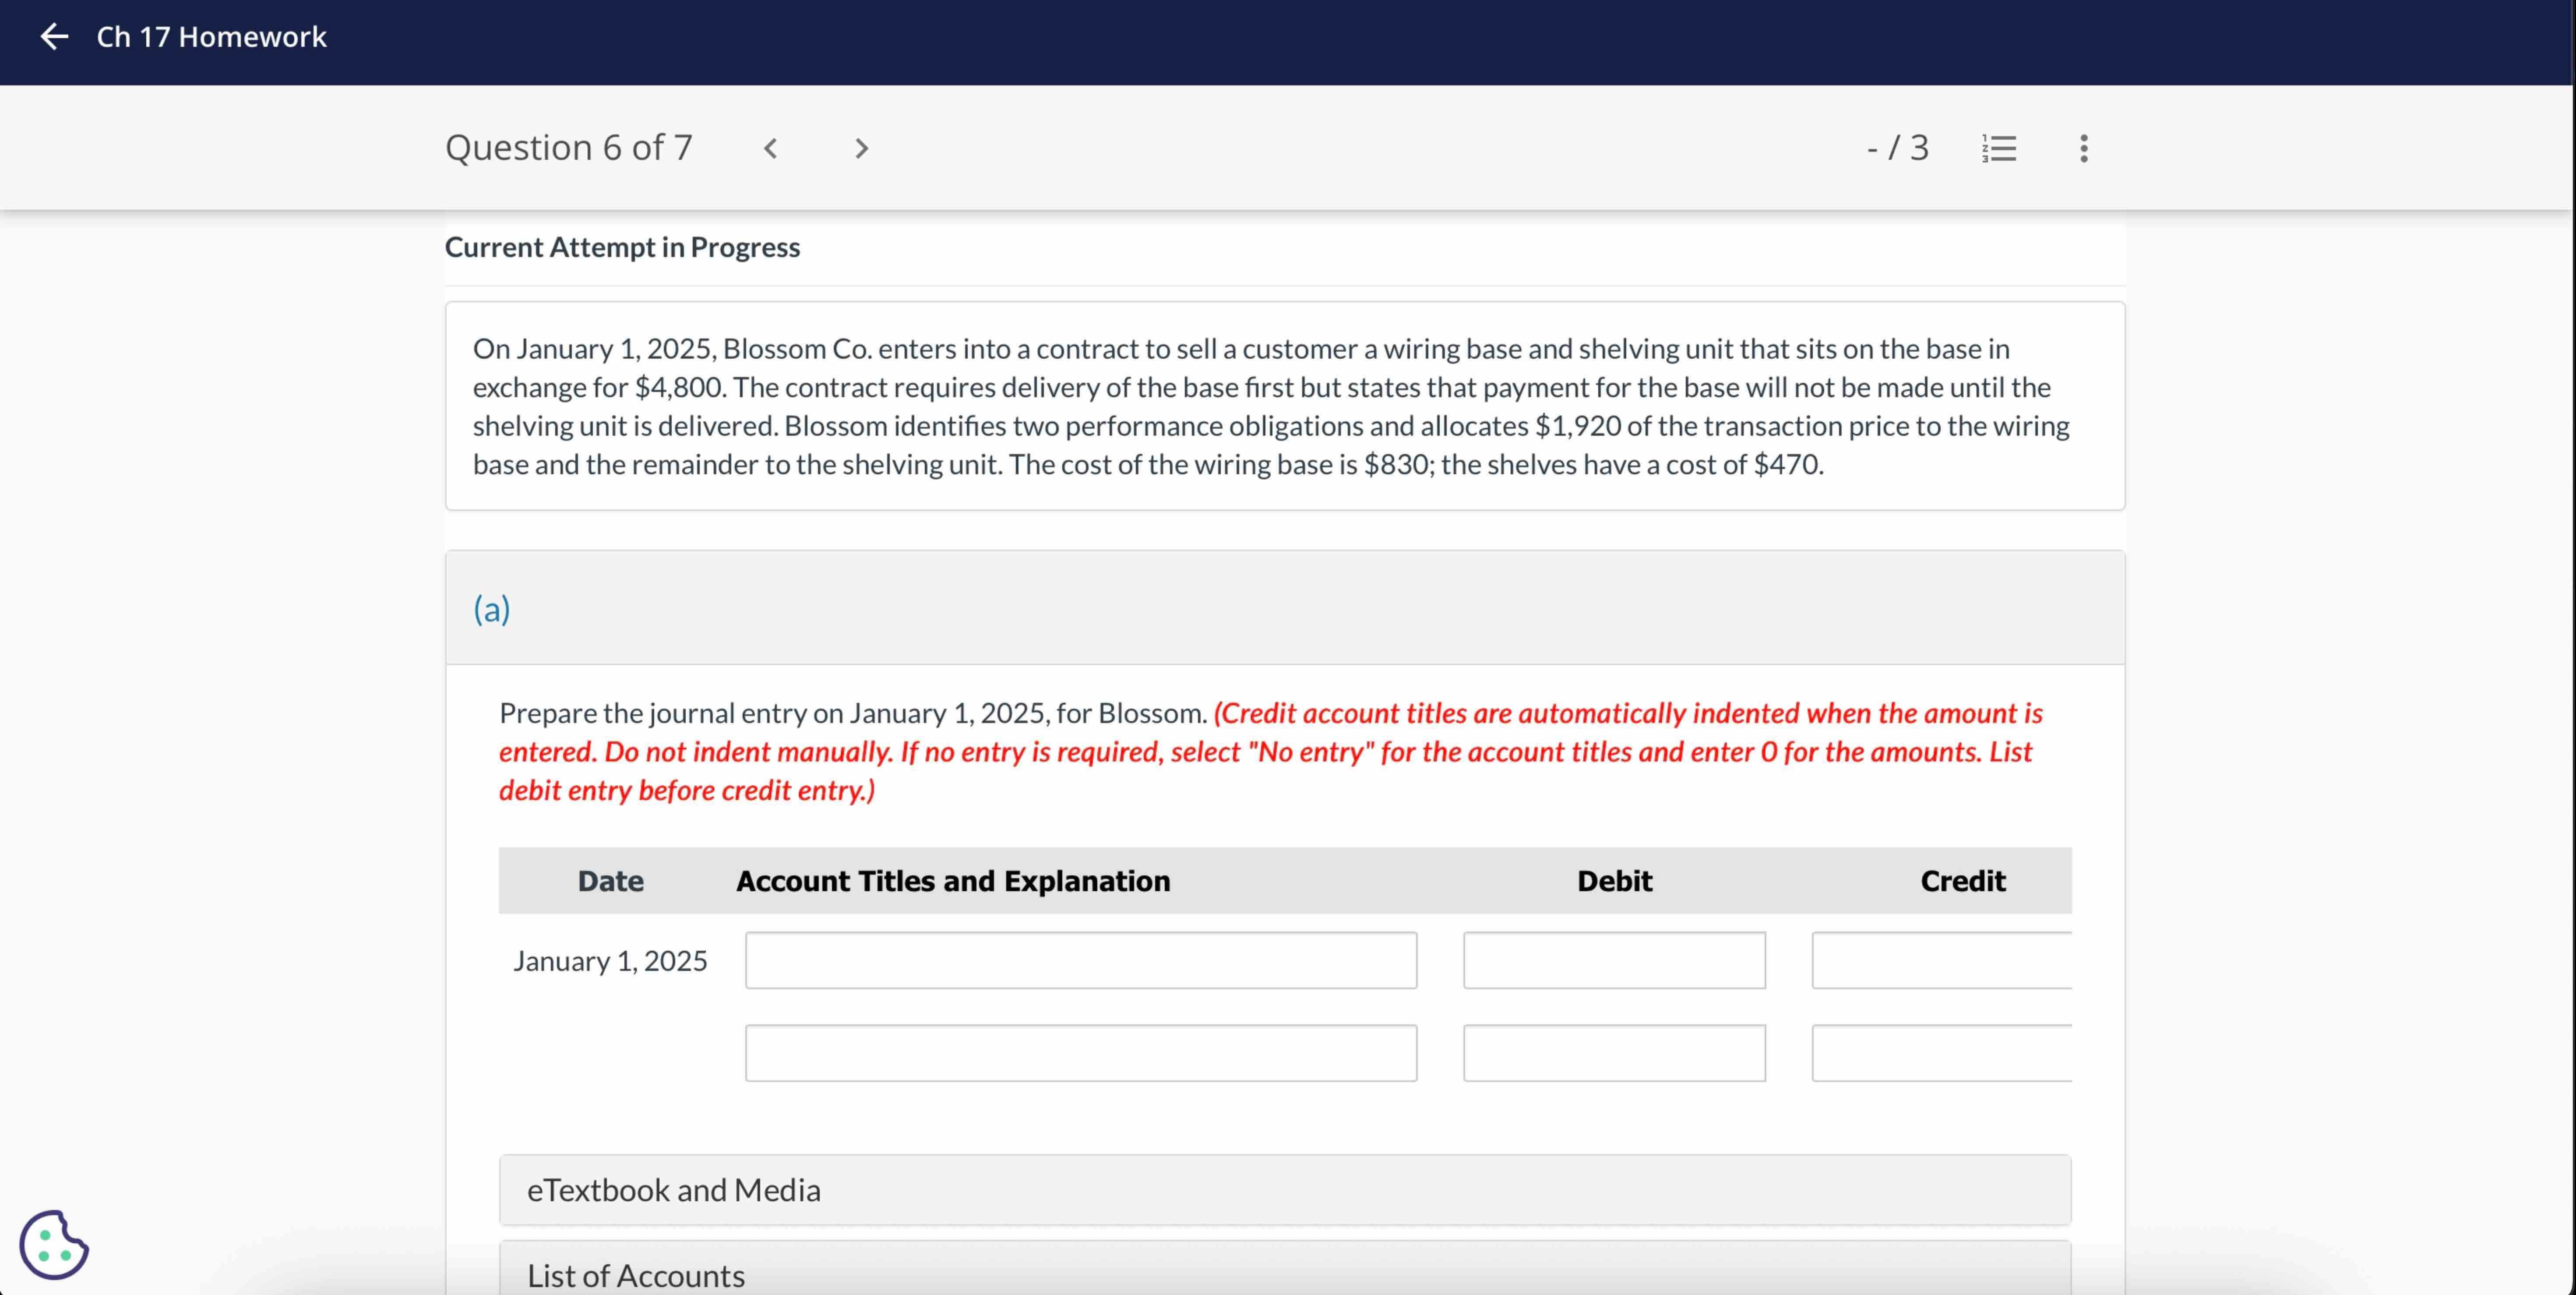
Task: Click the cookie assistant icon
Action: 53,1245
